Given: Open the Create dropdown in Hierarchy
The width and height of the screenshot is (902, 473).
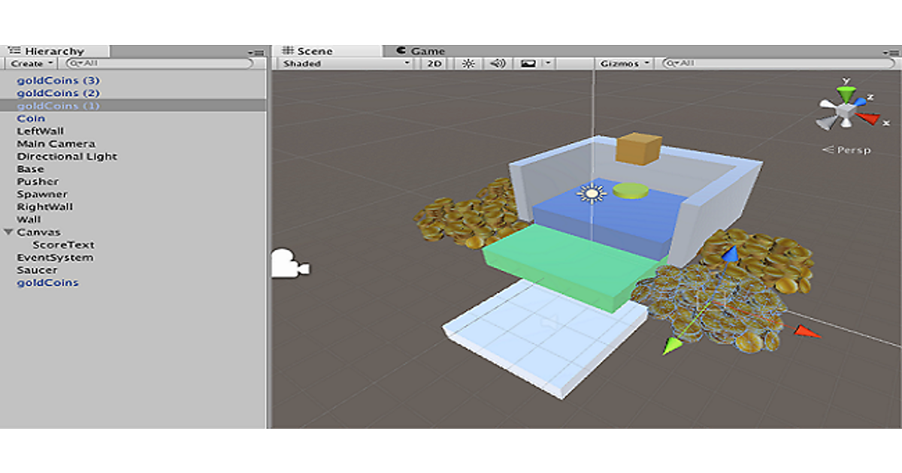Looking at the screenshot, I should tap(31, 64).
